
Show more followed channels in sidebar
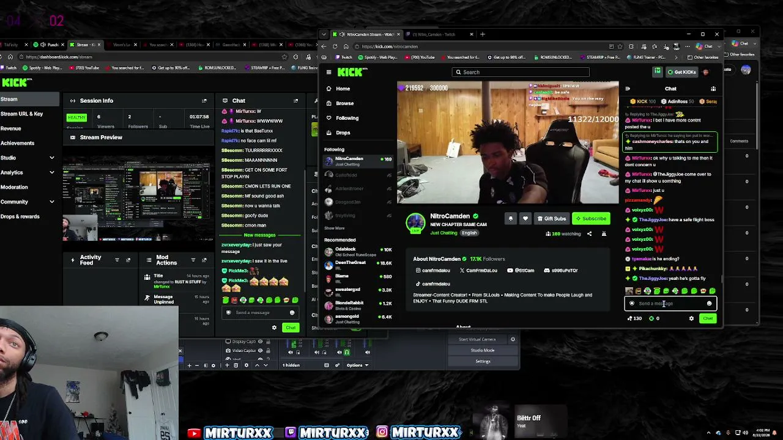[335, 228]
